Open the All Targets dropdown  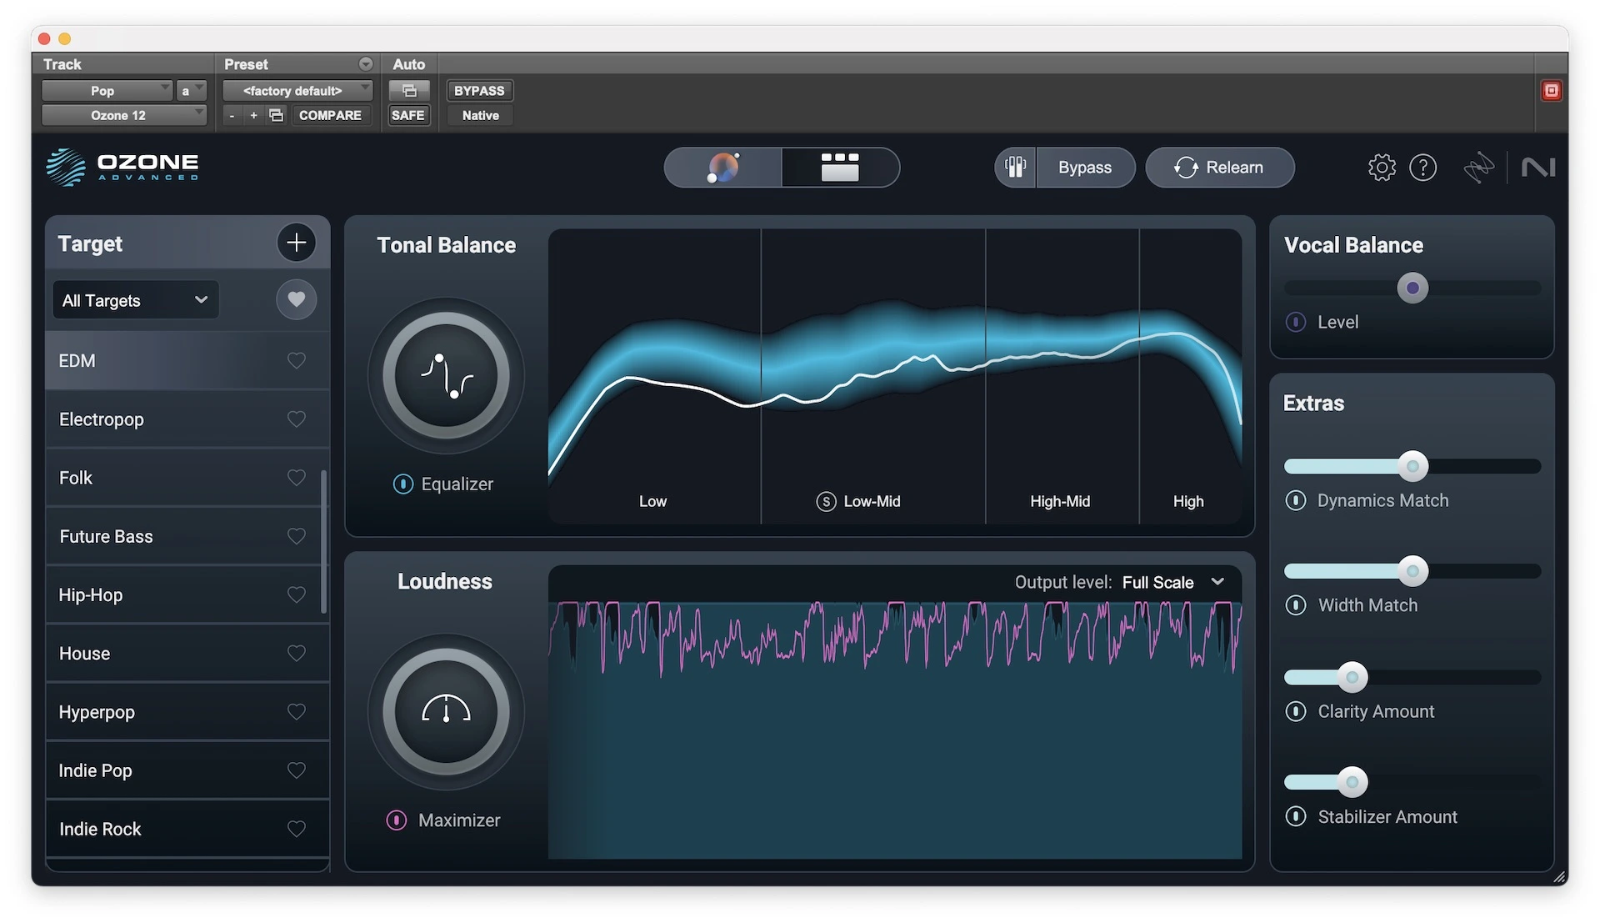(135, 300)
